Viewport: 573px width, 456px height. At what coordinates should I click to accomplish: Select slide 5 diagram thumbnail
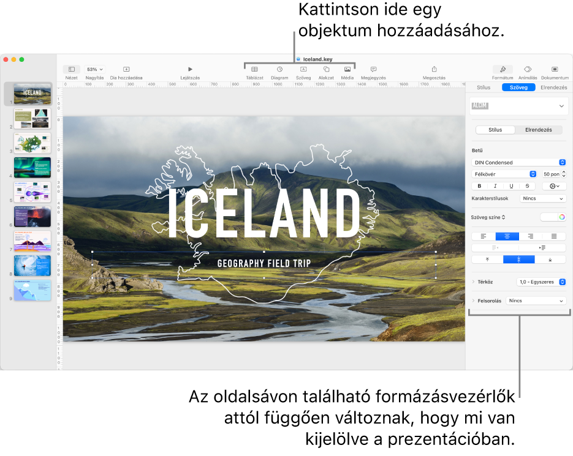[x=32, y=192]
